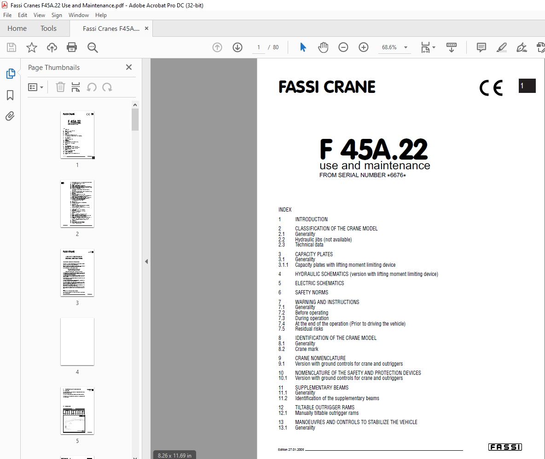Switch to the Home tab
The height and width of the screenshot is (459, 545).
point(17,29)
